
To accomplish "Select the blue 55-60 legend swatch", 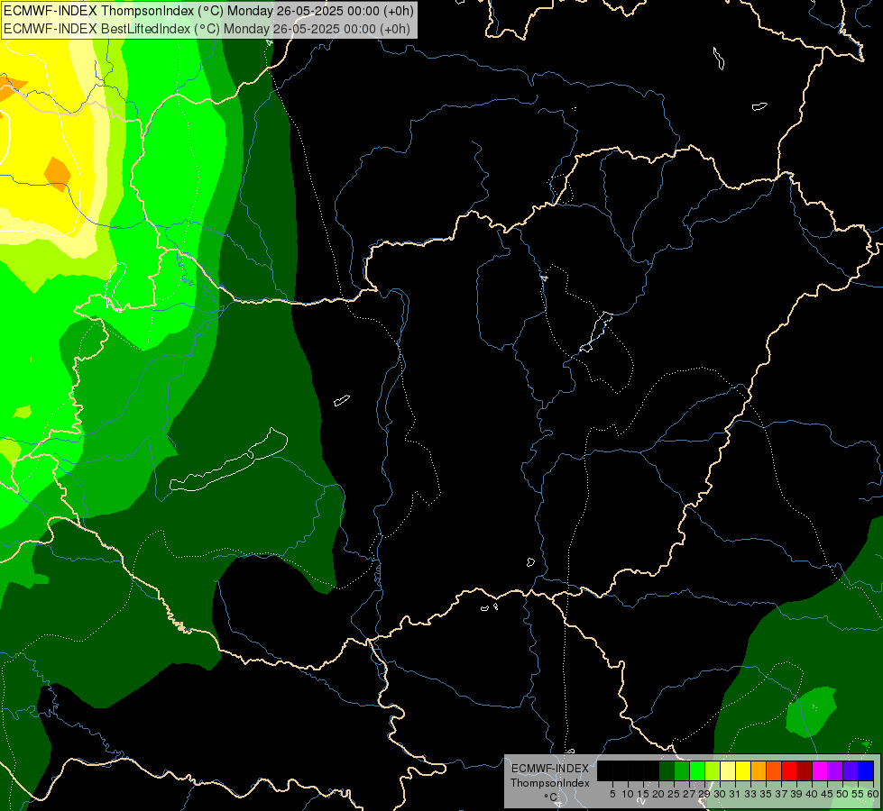I will pyautogui.click(x=866, y=770).
